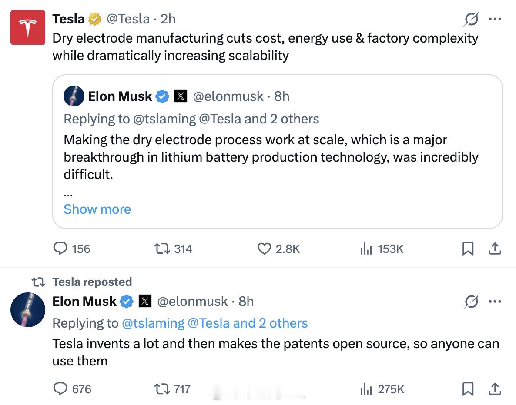
Task: Open Grok icon on Tesla's post
Action: (471, 19)
